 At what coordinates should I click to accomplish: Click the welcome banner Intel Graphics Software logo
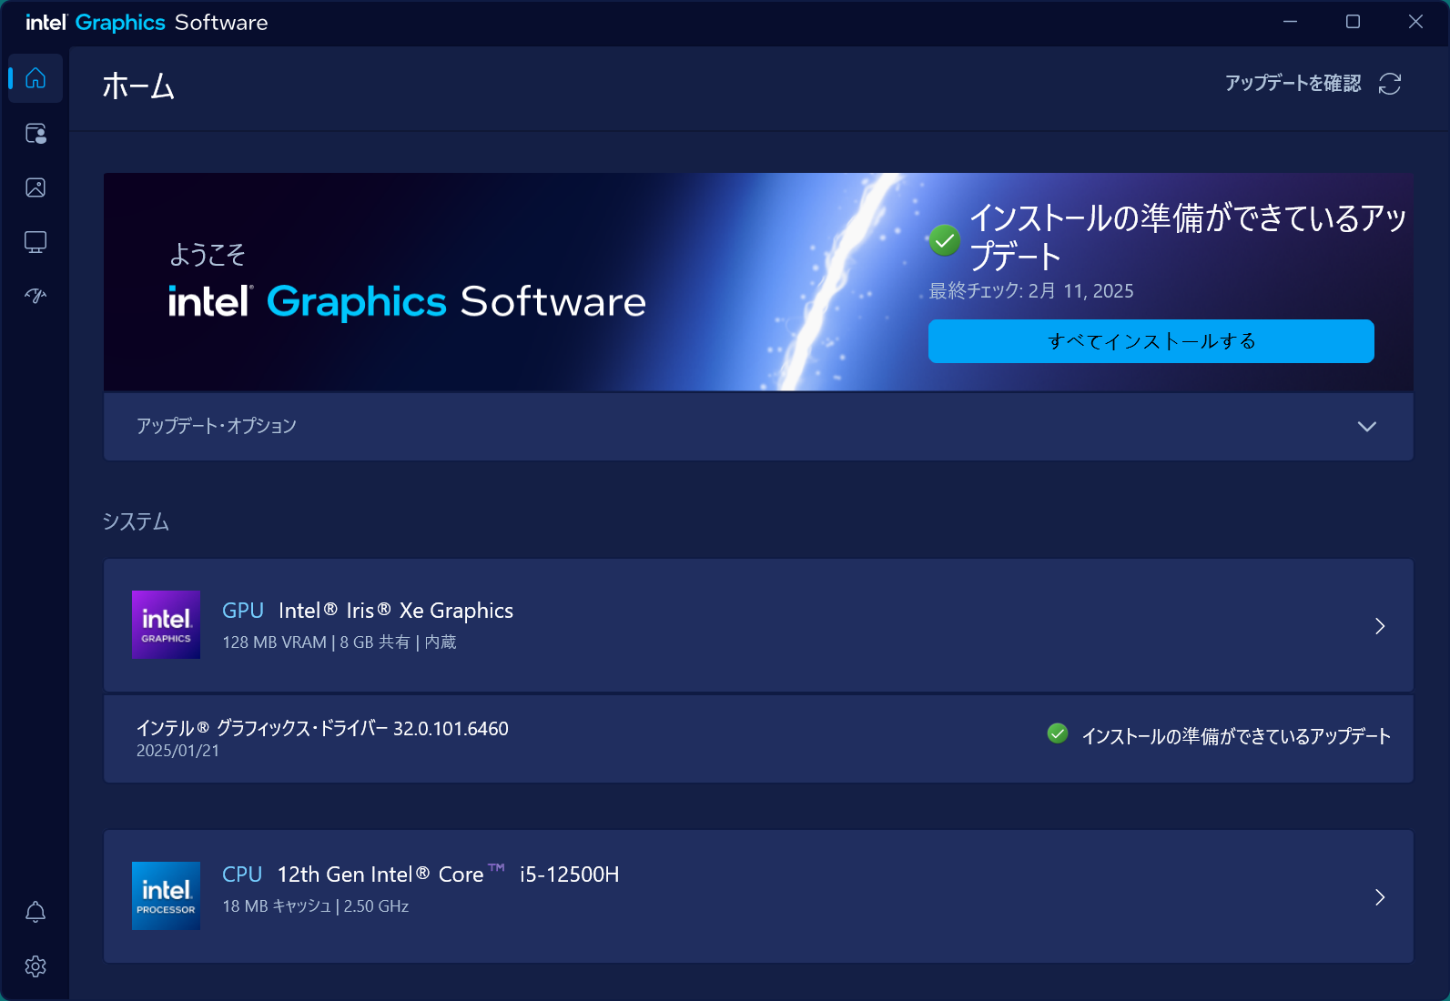tap(407, 301)
